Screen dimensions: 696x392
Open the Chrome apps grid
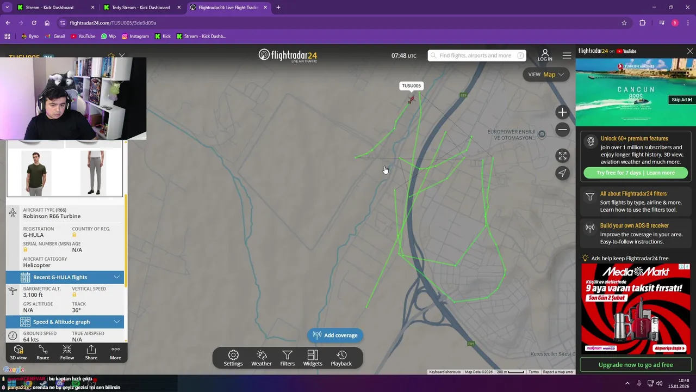(7, 36)
